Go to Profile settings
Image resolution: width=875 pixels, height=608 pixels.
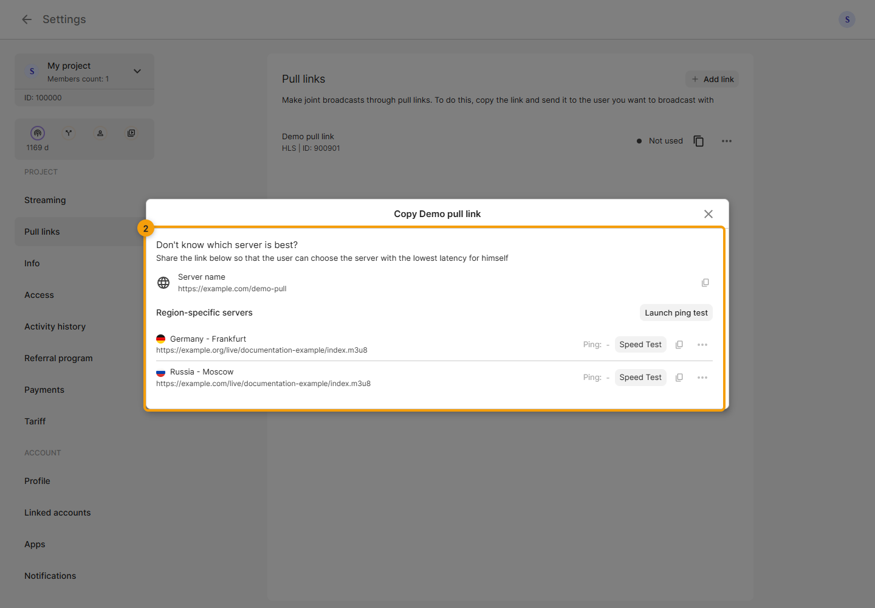(x=37, y=481)
